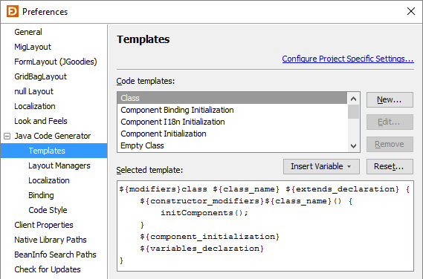Open the null Layout page
Viewport: 423px width, 279px height.
(x=33, y=91)
